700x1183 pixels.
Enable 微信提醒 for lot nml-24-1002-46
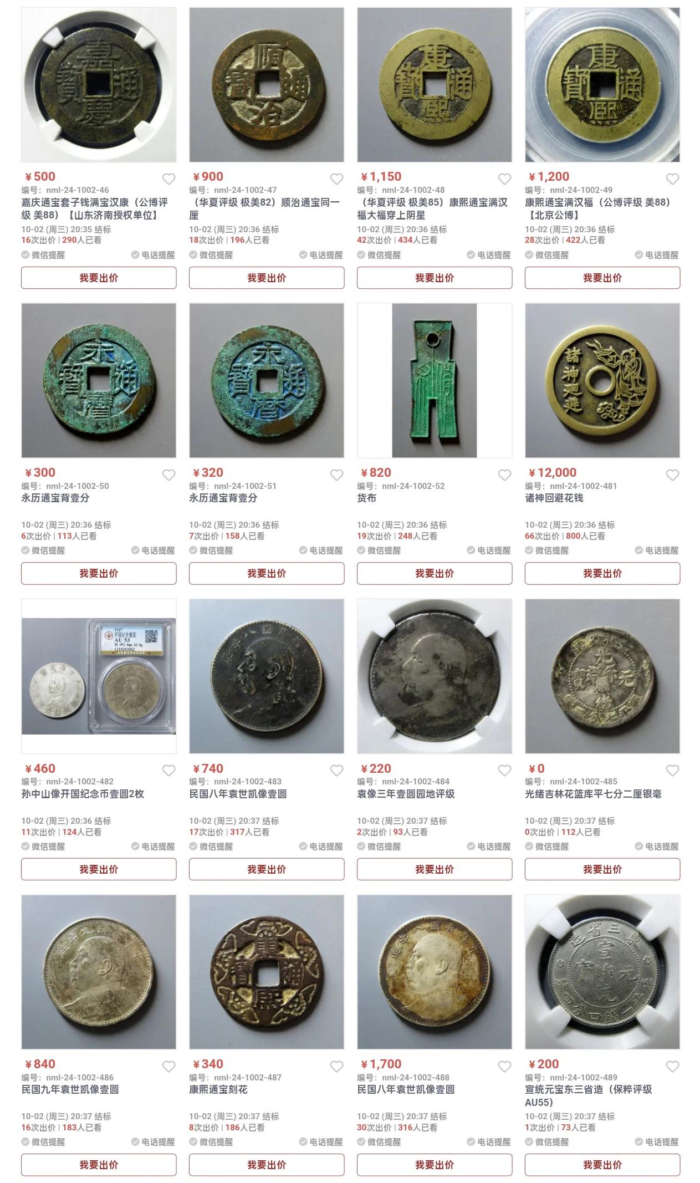[43, 255]
